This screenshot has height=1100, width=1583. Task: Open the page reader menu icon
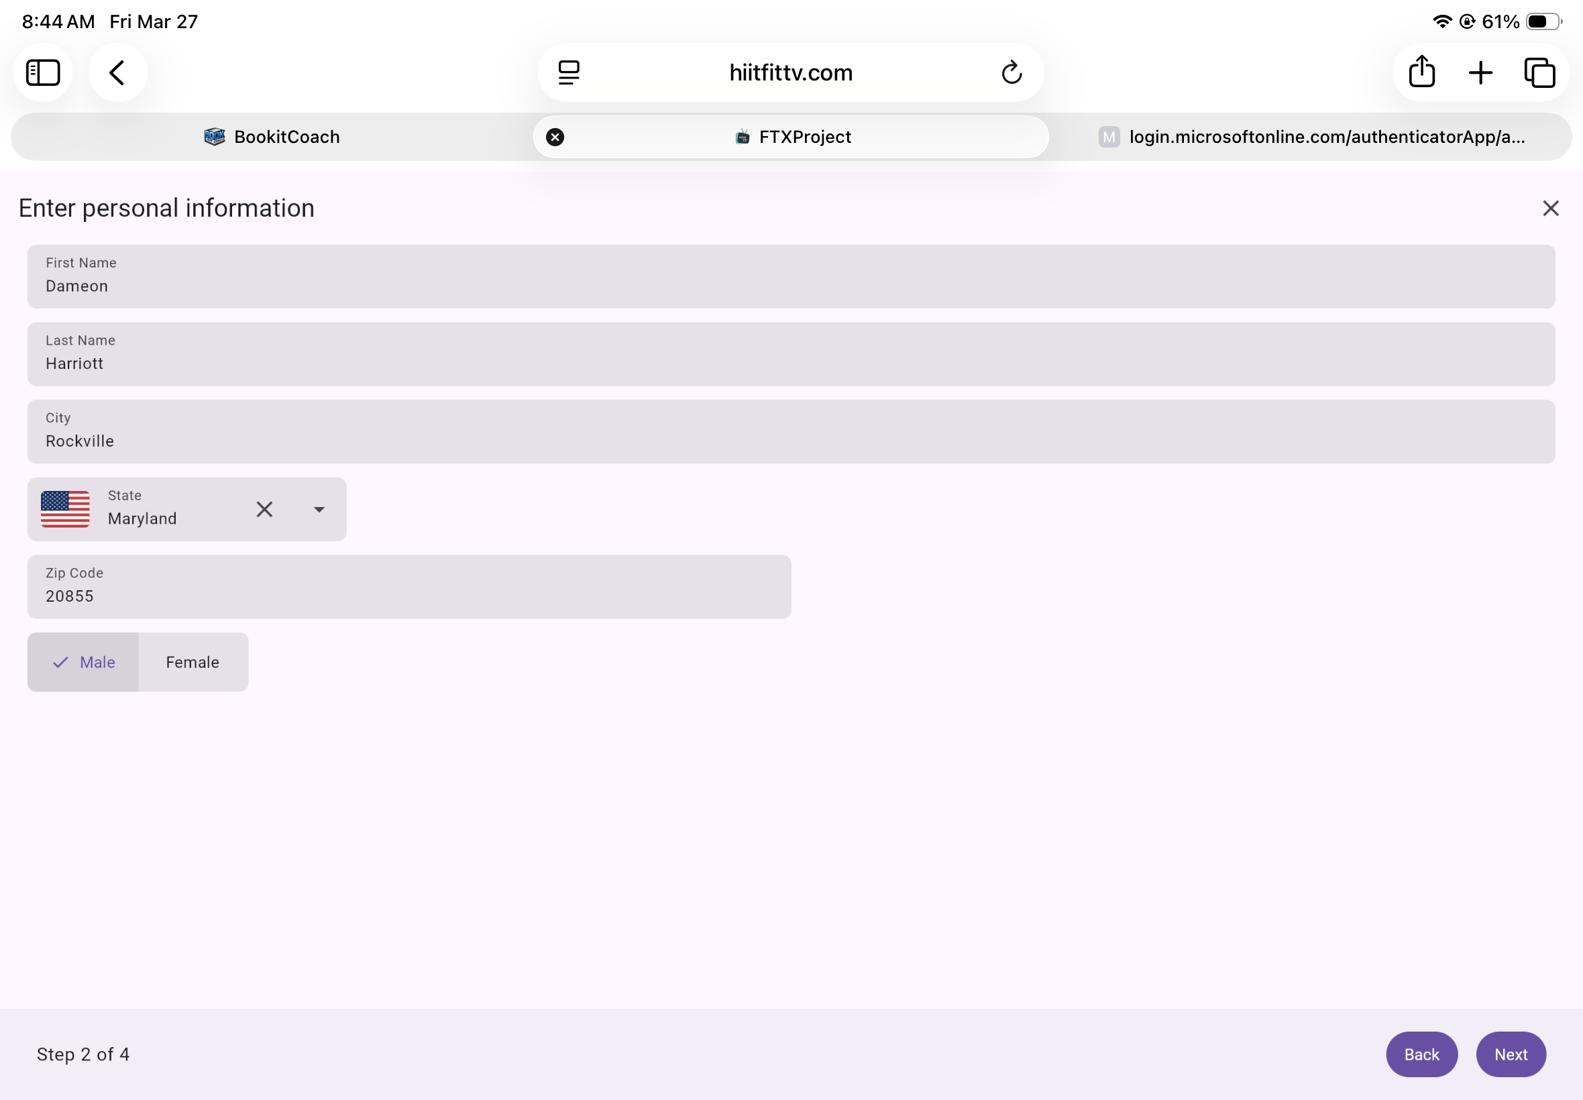pyautogui.click(x=569, y=72)
